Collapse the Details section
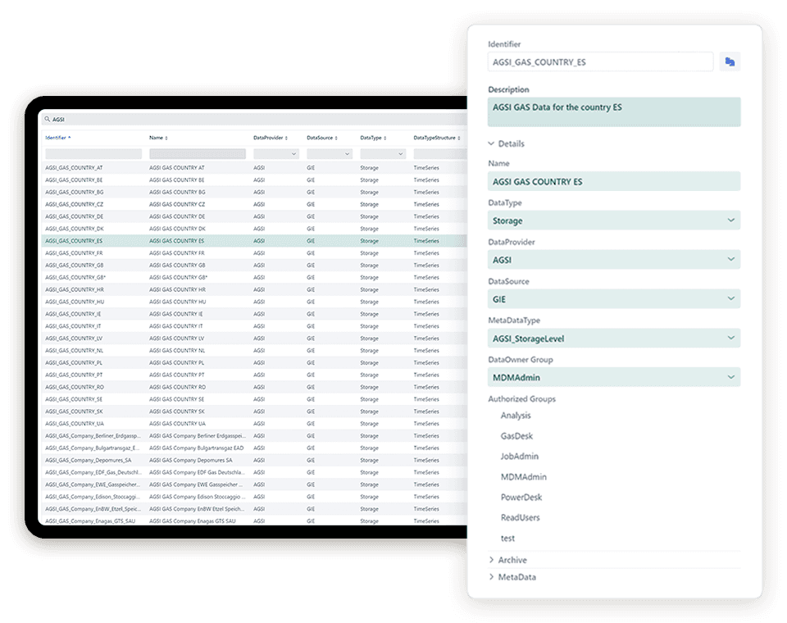 [507, 143]
